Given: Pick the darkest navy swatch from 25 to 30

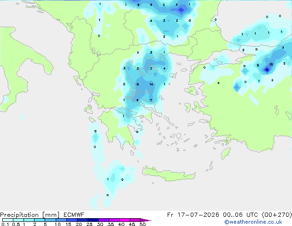Looking at the screenshot, I should pos(93,220).
